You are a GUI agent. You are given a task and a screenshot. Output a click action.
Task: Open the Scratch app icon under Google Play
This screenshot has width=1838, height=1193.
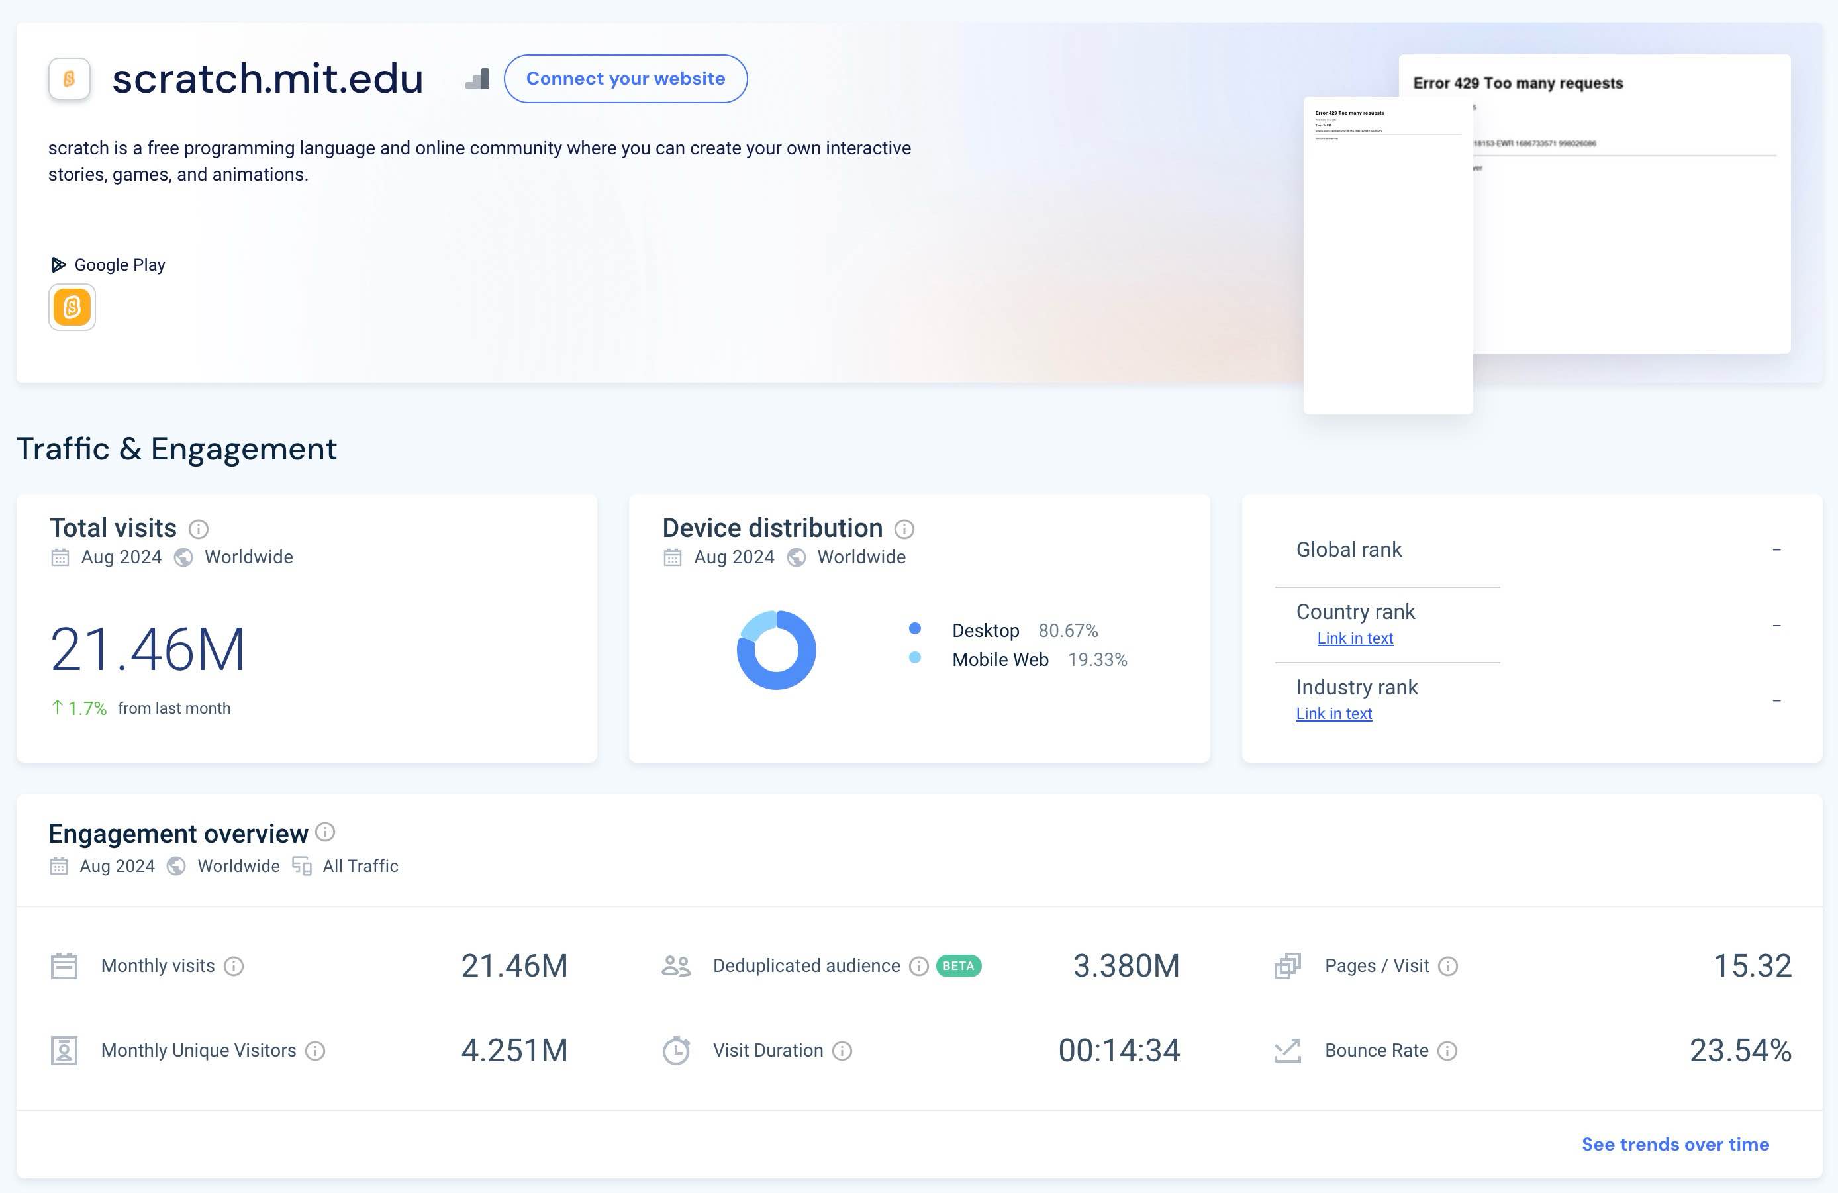pos(72,307)
